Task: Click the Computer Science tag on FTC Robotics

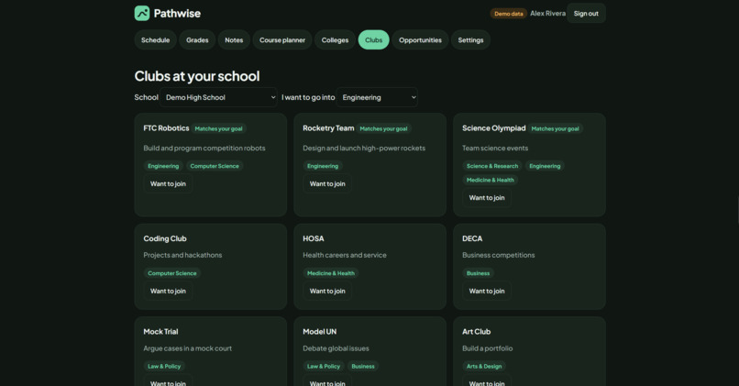Action: 215,166
